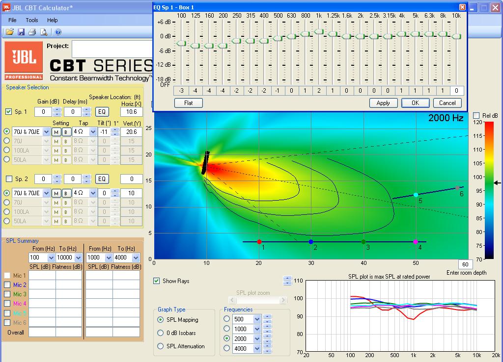Image resolution: width=503 pixels, height=362 pixels.
Task: Open the Sp. 2 70J & 70JE model dropdown
Action: [x=46, y=193]
